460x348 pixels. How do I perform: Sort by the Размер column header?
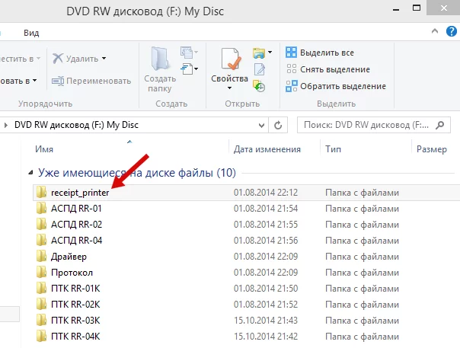pyautogui.click(x=432, y=149)
